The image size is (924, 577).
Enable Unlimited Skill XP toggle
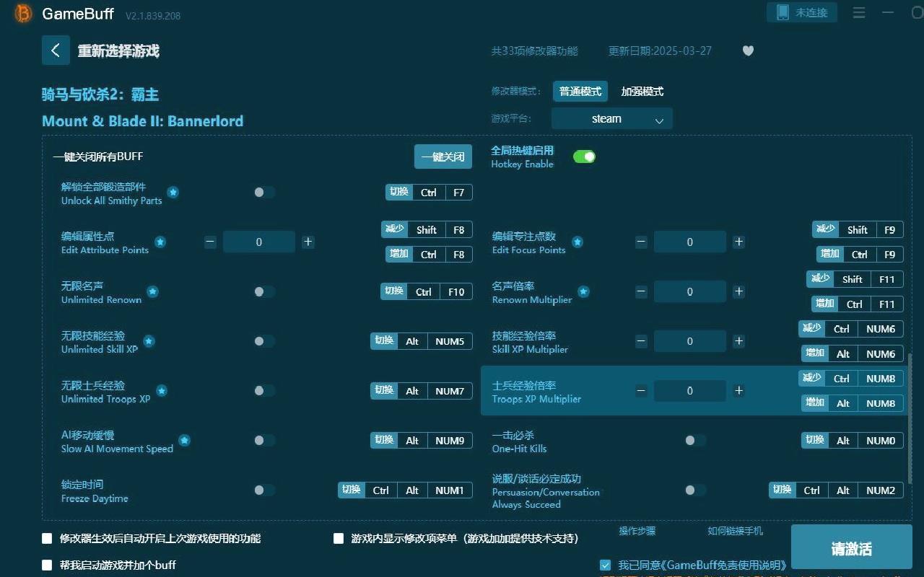coord(264,341)
